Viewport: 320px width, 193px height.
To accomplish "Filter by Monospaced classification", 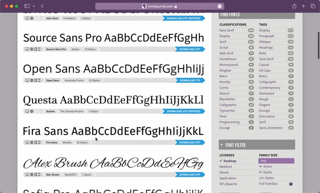I will tap(228, 65).
